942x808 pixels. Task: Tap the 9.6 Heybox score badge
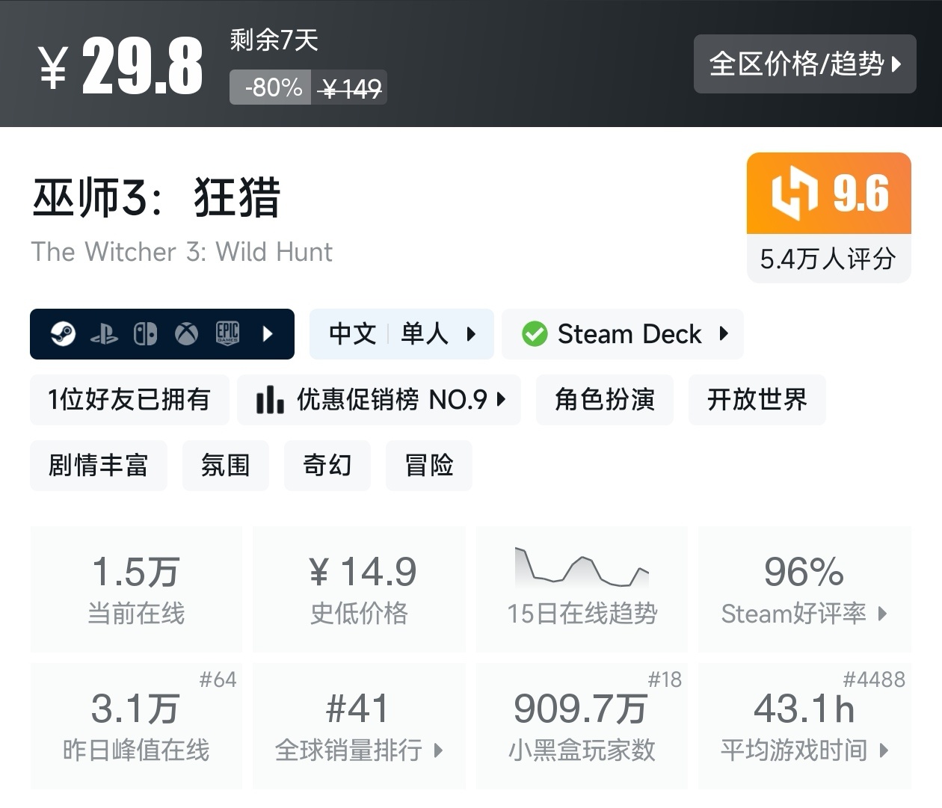[x=828, y=194]
